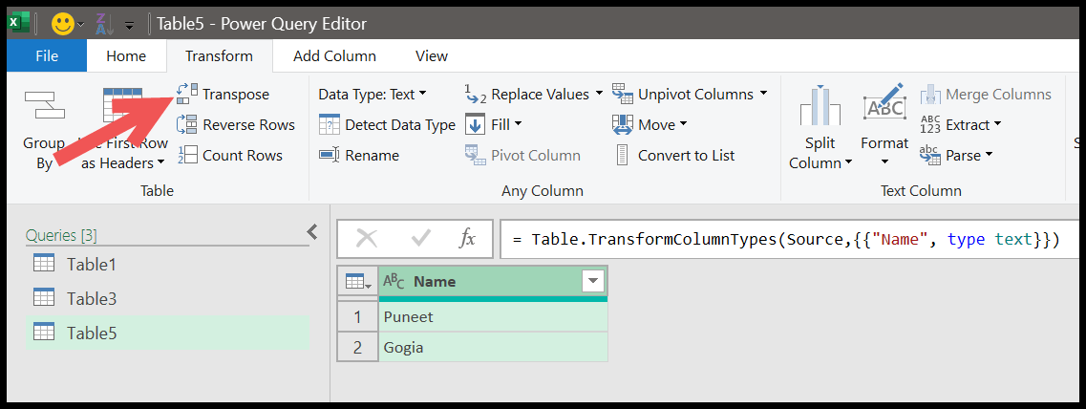The height and width of the screenshot is (409, 1086).
Task: Click the Merge Columns icon
Action: (930, 95)
